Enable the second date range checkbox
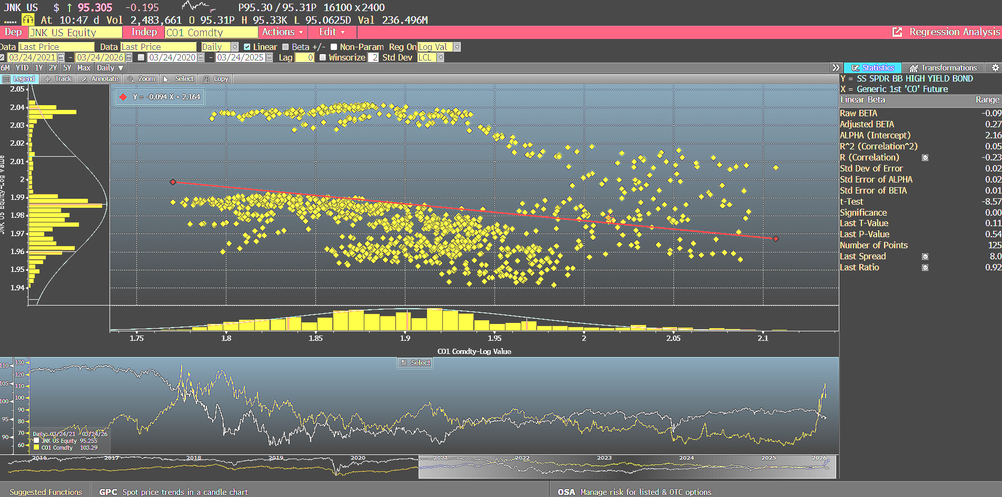Screen dimensions: 1002x497 point(141,57)
